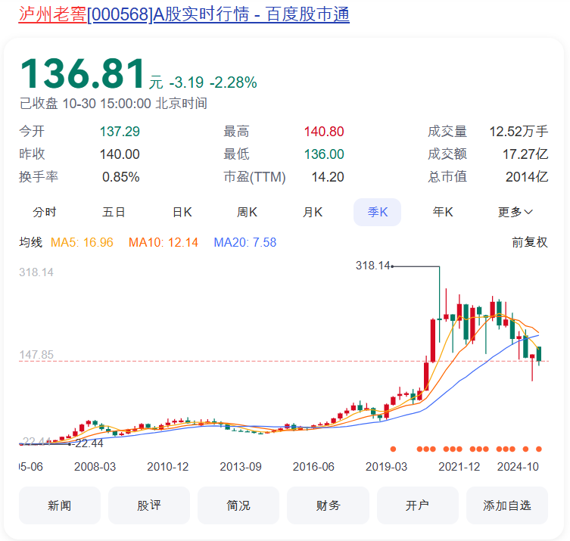
Task: Click the last orange event dot above 2024-10
Action: pyautogui.click(x=539, y=449)
